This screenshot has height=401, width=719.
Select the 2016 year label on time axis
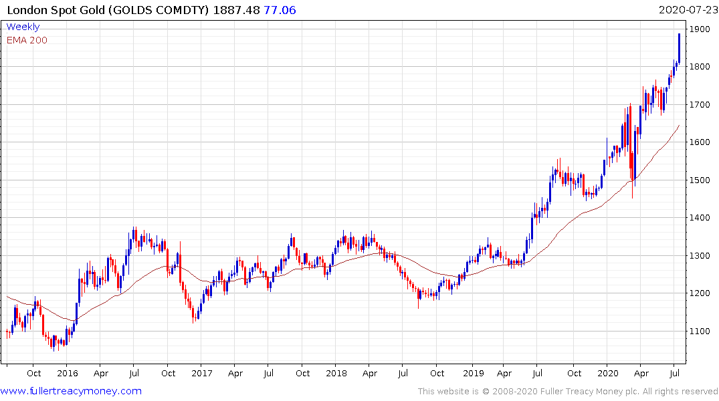coord(68,374)
